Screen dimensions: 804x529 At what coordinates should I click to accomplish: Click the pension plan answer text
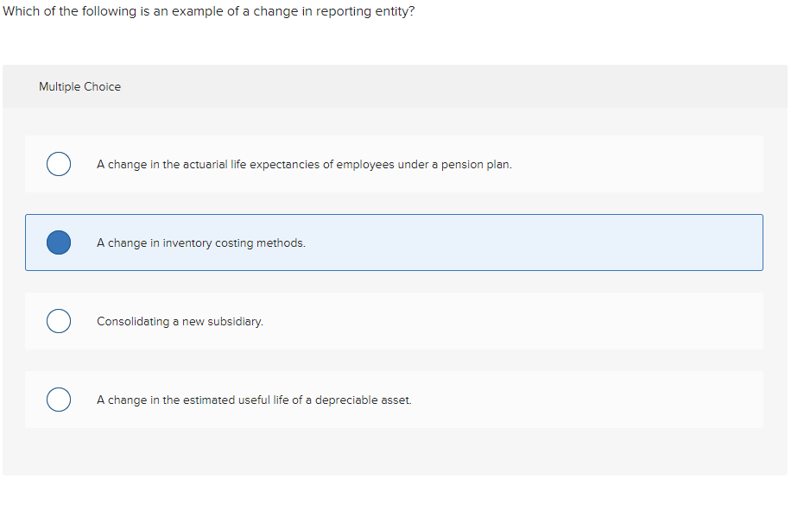(304, 163)
